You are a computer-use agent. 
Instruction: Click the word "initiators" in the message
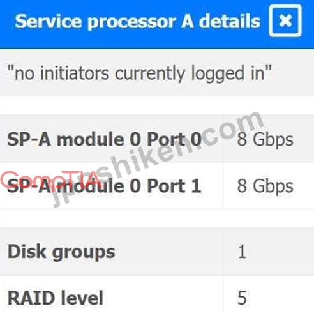(x=75, y=73)
